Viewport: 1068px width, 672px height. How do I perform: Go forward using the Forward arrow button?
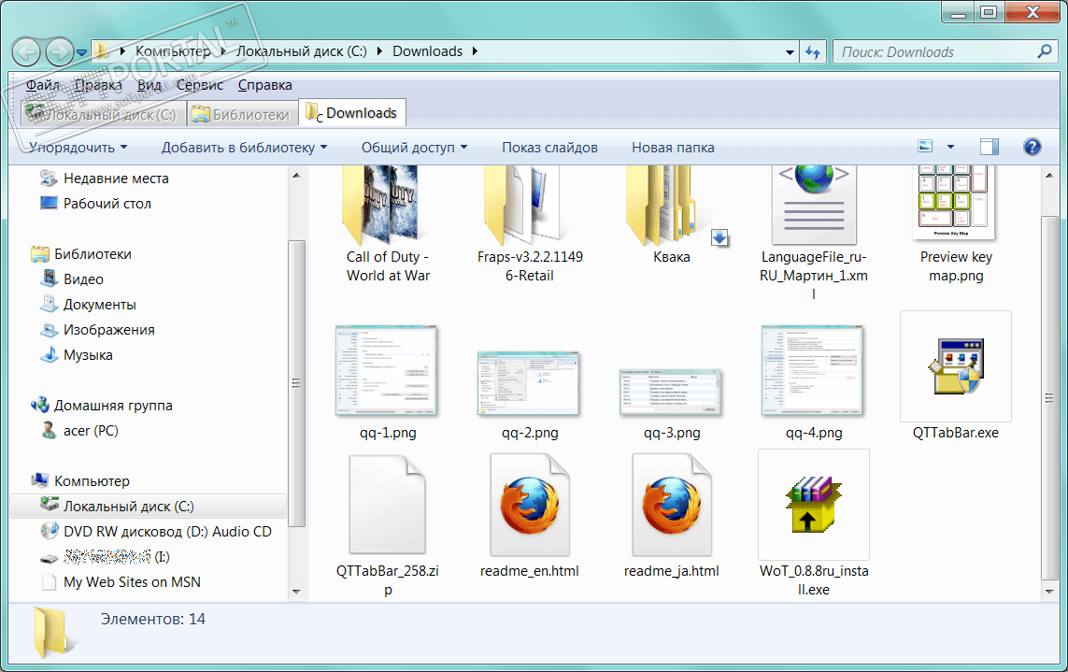click(x=59, y=51)
